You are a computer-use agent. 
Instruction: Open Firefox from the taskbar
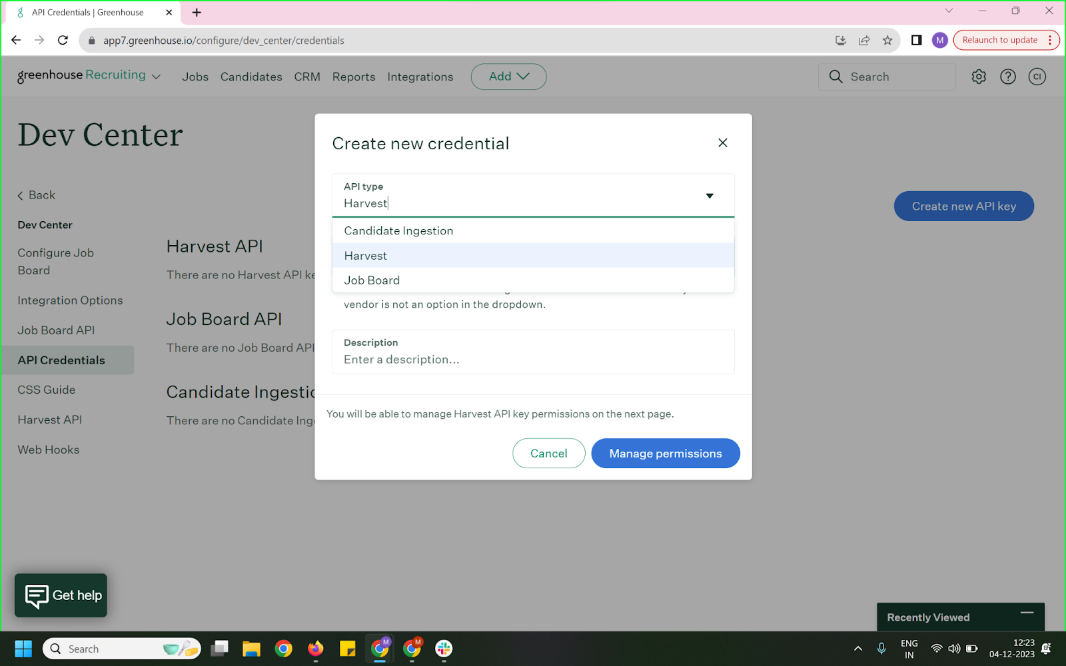point(315,649)
